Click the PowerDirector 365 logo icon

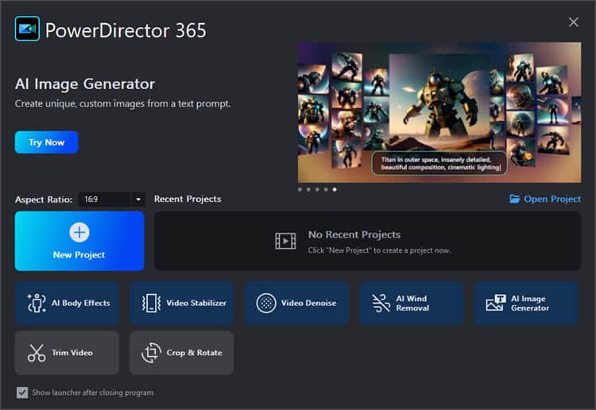[27, 29]
